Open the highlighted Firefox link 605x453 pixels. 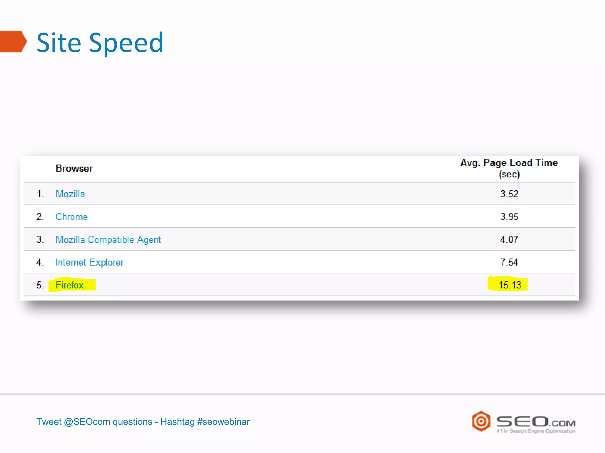coord(70,285)
